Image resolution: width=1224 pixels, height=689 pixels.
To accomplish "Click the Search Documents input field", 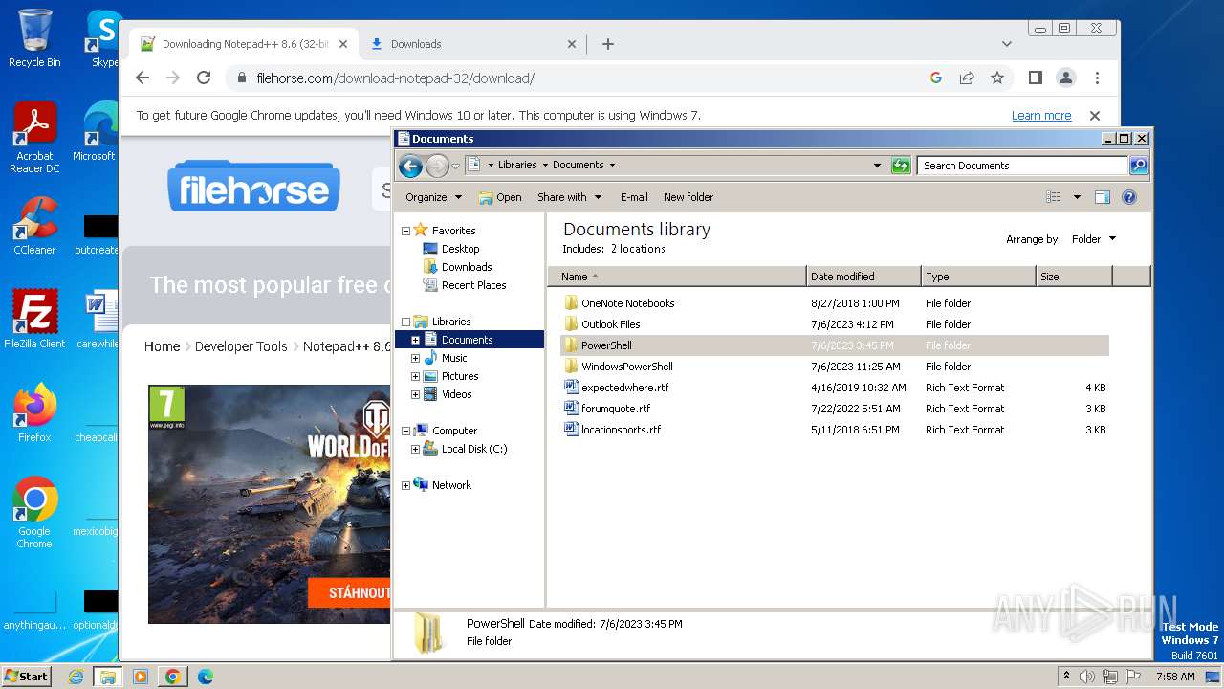I will tap(1022, 166).
